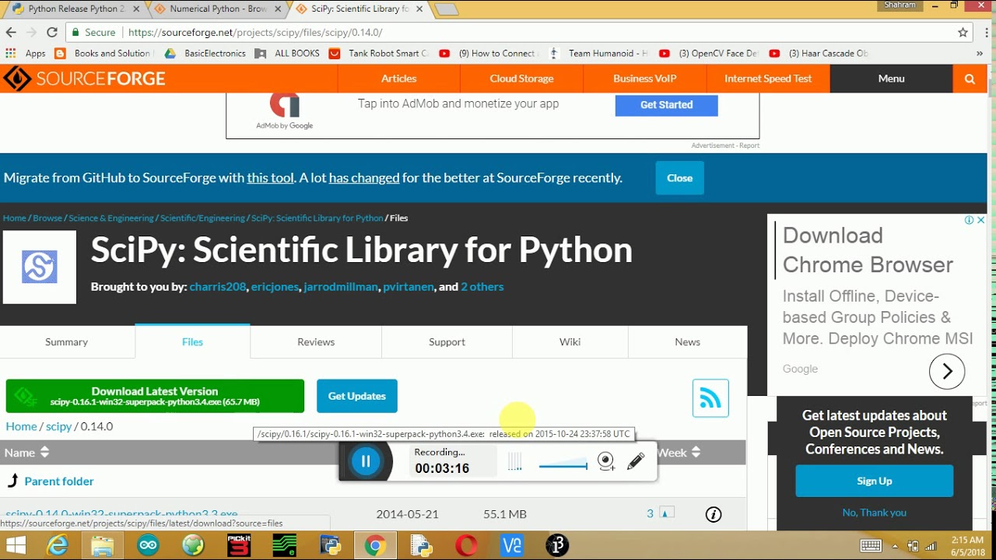
Task: Open the Parent folder link
Action: (x=59, y=481)
